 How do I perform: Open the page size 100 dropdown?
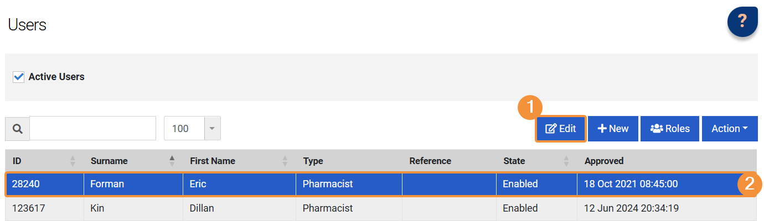coord(213,129)
